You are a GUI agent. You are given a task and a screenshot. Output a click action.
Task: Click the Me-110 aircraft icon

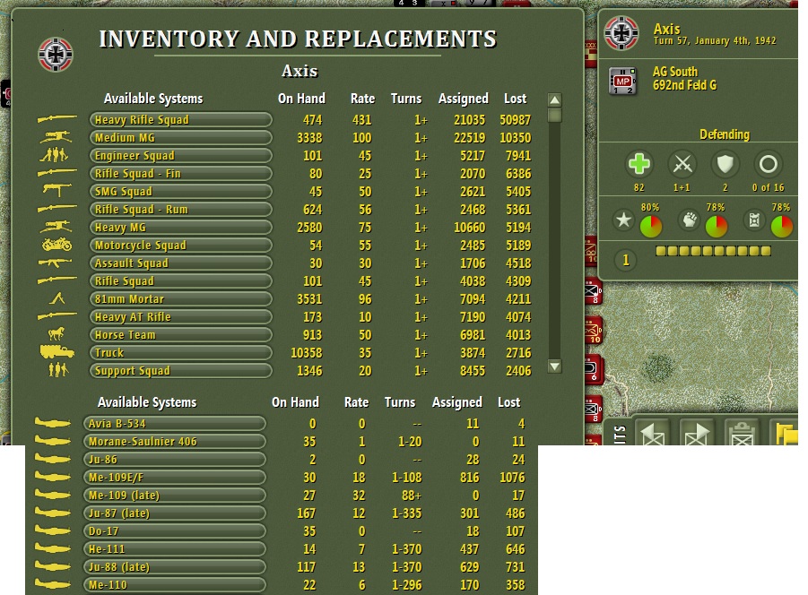53,584
